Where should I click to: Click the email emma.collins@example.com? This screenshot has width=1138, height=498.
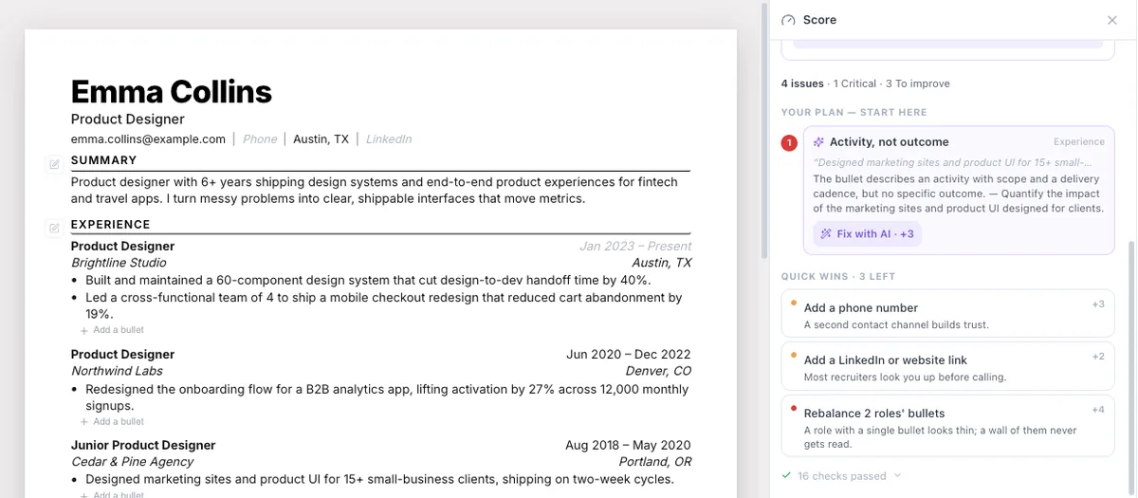[x=148, y=139]
